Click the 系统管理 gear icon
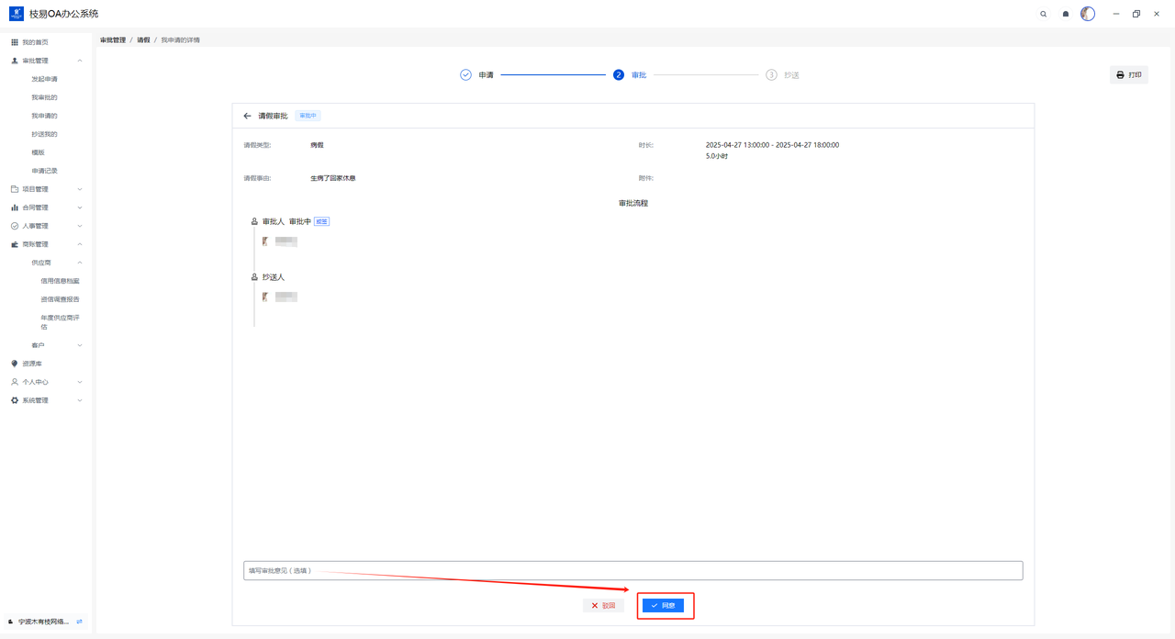The width and height of the screenshot is (1175, 639). click(15, 400)
